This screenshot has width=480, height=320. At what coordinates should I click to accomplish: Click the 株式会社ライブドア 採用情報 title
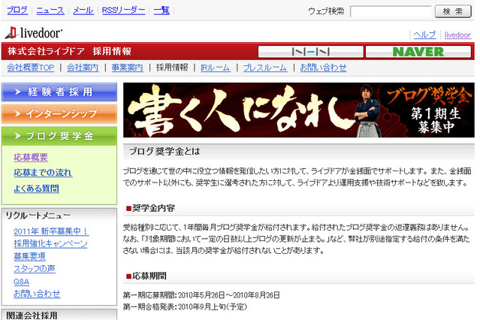(x=70, y=51)
